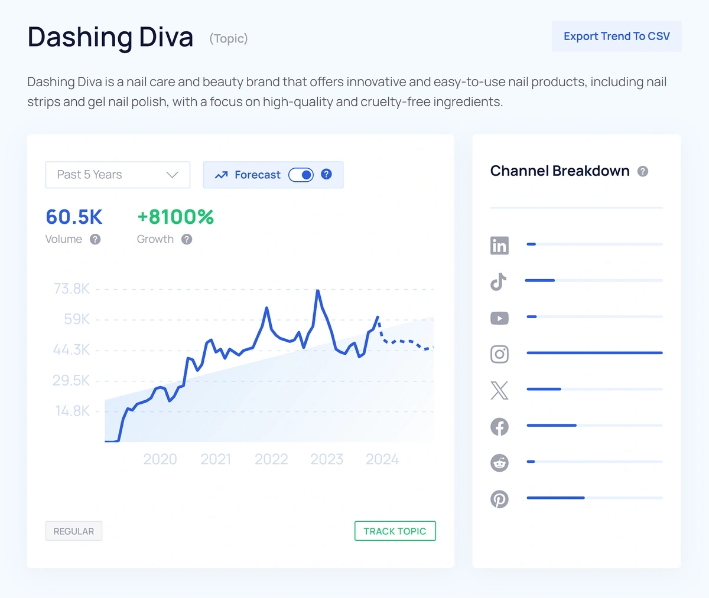The width and height of the screenshot is (709, 598).
Task: Open the Past 5 Years dropdown
Action: tap(118, 175)
